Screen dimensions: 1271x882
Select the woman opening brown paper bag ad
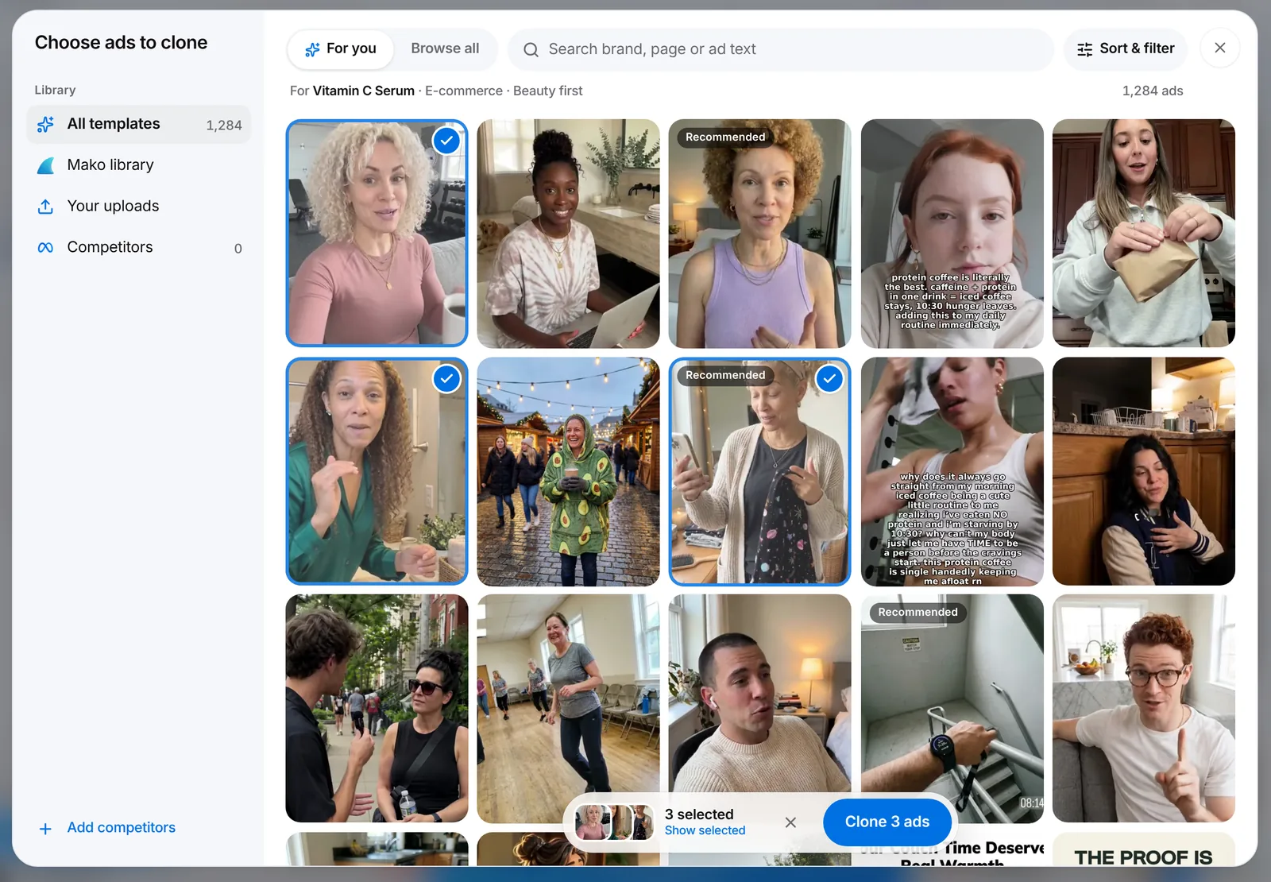1143,234
